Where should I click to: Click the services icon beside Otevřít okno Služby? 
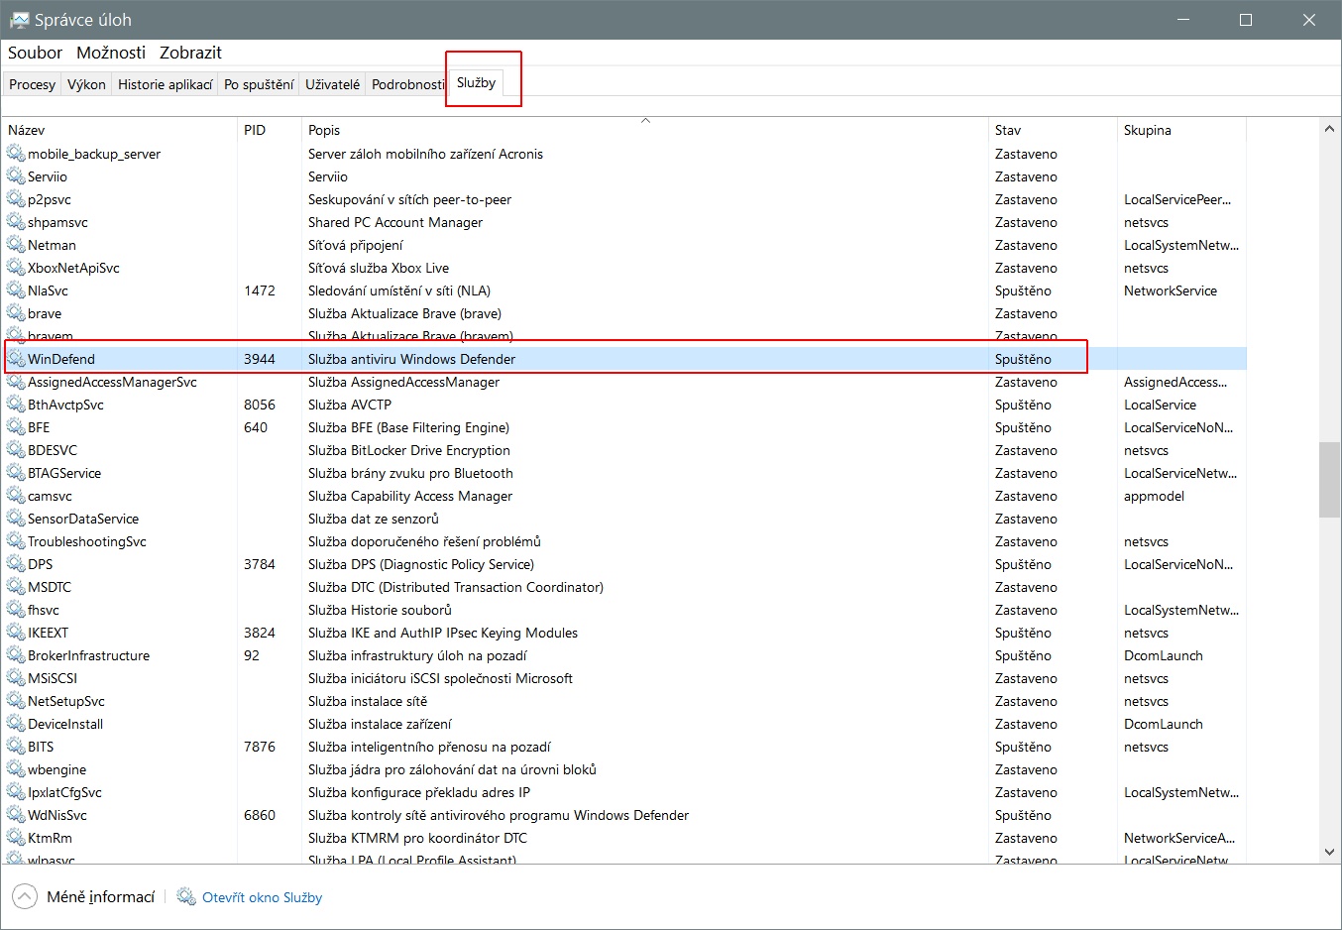click(186, 897)
